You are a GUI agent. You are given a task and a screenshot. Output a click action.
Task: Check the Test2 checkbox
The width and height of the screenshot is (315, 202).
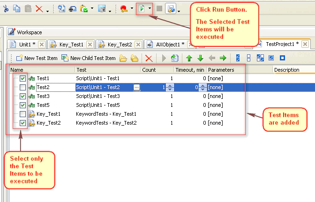click(23, 87)
